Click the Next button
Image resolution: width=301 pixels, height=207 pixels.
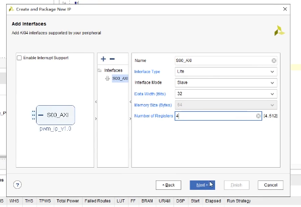202,185
